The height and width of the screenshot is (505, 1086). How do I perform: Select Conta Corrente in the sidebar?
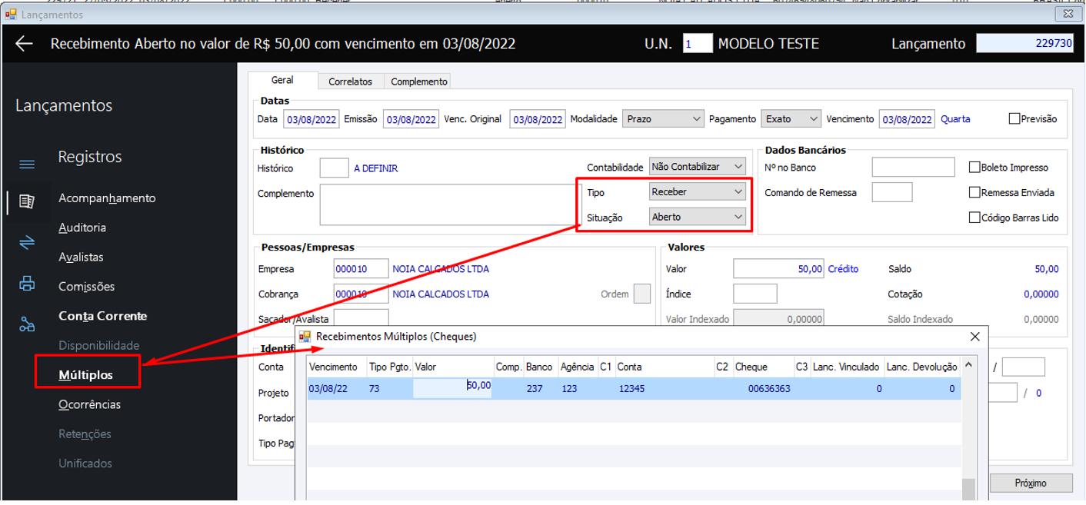pos(102,316)
